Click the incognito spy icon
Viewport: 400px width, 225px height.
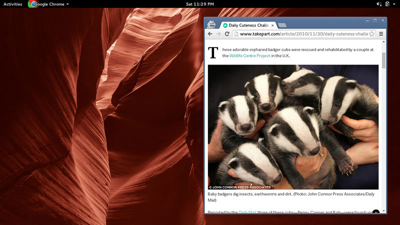pyautogui.click(x=212, y=24)
